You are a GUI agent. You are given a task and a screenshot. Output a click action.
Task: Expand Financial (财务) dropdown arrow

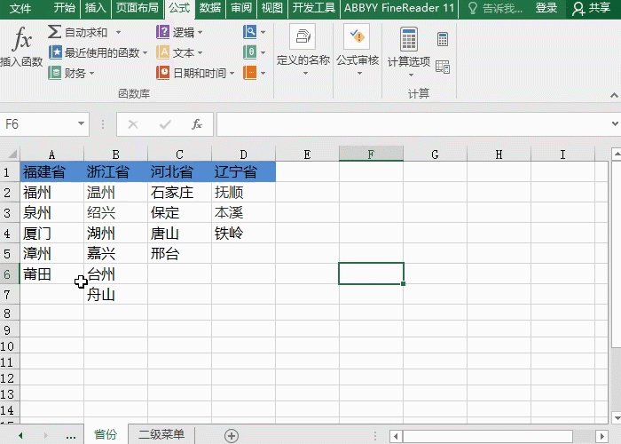[91, 74]
